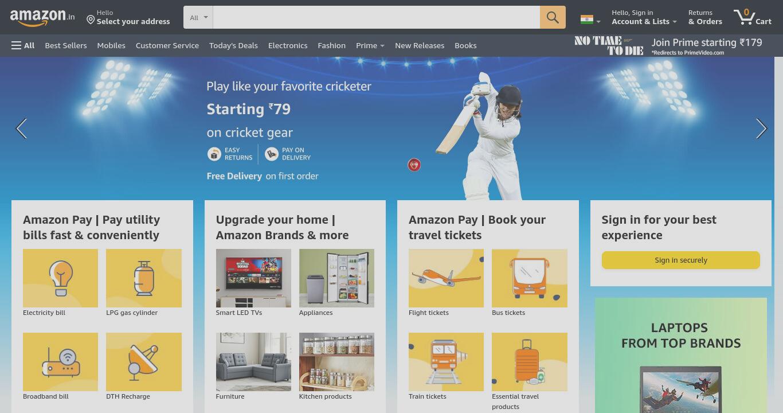This screenshot has width=783, height=413.
Task: Open Today's Deals in navigation bar
Action: [233, 45]
